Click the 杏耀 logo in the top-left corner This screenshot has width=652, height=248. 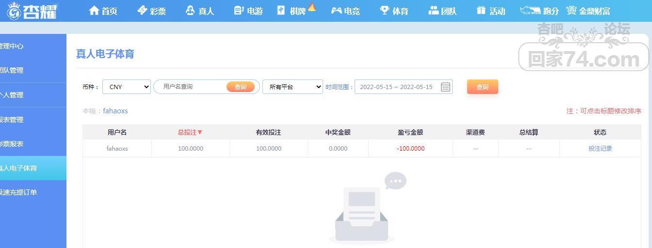coord(32,11)
